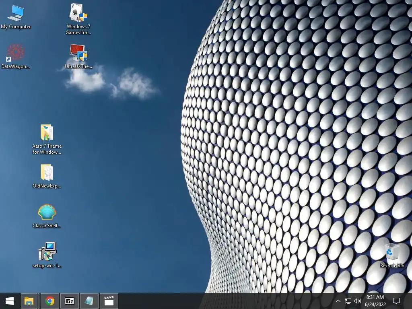Select the My Computer desktop icon
The width and height of the screenshot is (412, 309).
click(x=16, y=13)
